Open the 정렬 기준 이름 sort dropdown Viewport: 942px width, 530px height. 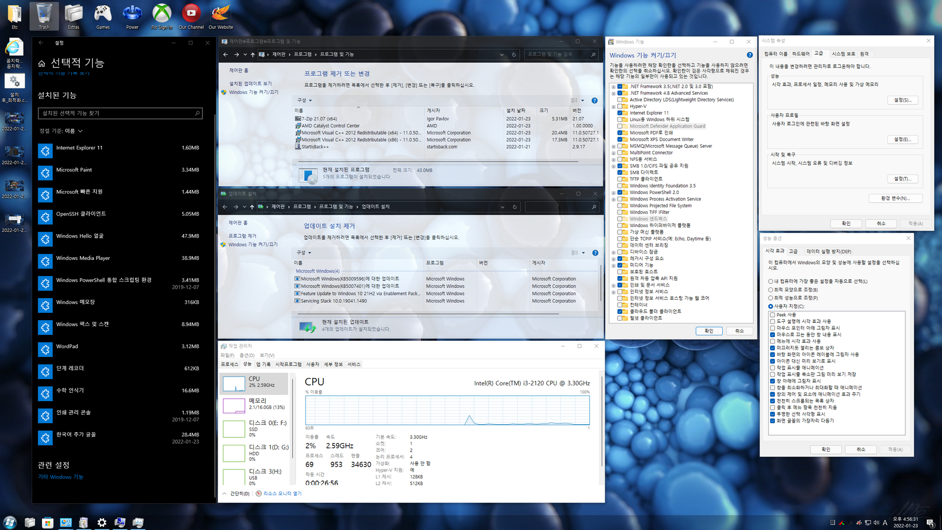61,131
